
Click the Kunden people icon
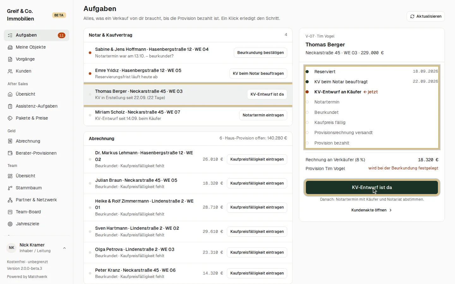pos(10,71)
